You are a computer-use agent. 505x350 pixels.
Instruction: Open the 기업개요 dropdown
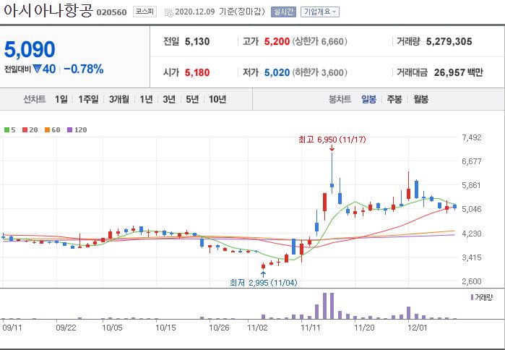320,12
